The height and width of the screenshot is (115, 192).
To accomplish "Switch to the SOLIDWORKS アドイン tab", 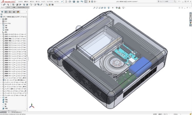I will pos(23,7).
